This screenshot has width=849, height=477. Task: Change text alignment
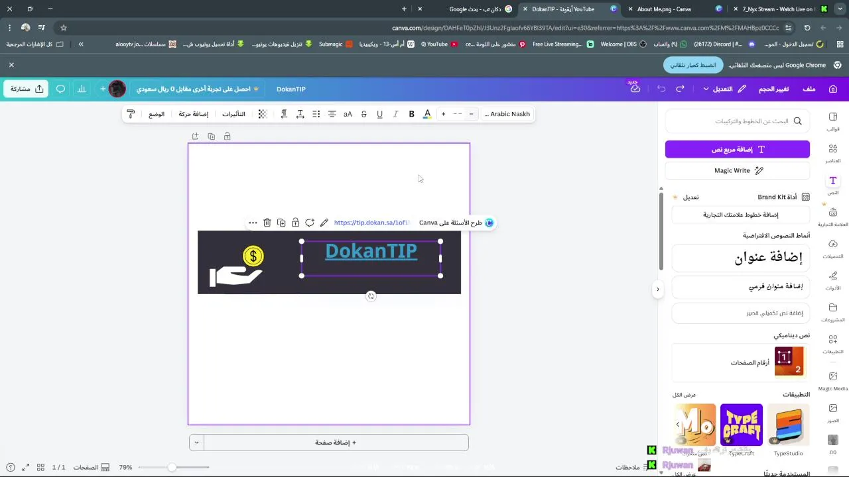(x=332, y=114)
